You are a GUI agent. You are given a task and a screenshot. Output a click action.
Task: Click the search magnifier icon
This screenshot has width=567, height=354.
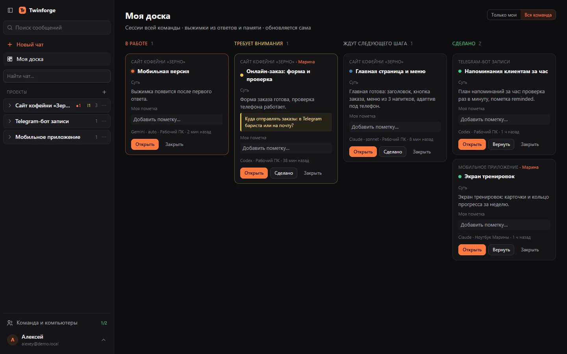click(x=10, y=28)
